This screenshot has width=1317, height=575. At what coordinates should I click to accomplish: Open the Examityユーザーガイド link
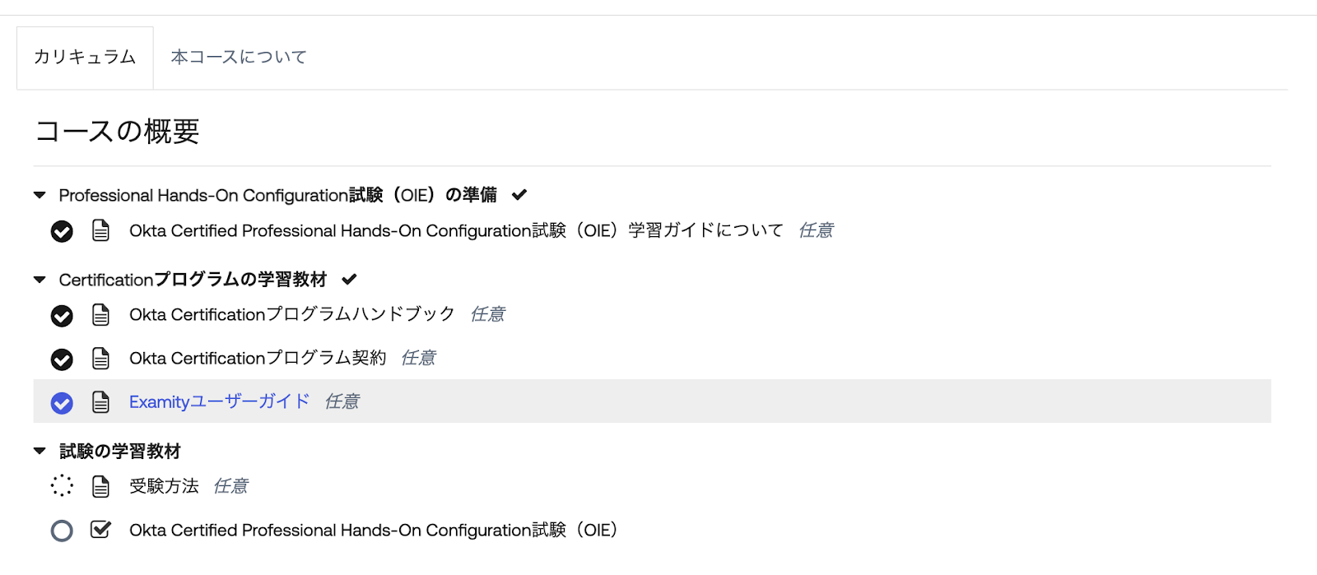219,402
